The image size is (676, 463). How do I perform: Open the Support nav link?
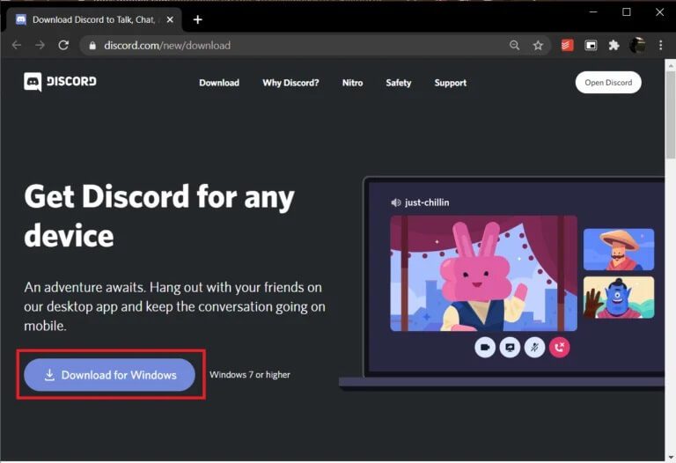[x=450, y=83]
